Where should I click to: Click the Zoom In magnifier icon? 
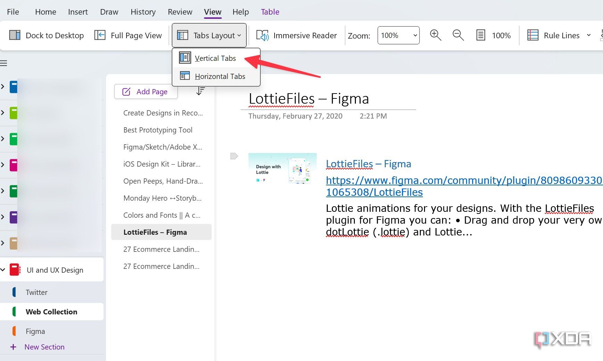[x=435, y=35]
